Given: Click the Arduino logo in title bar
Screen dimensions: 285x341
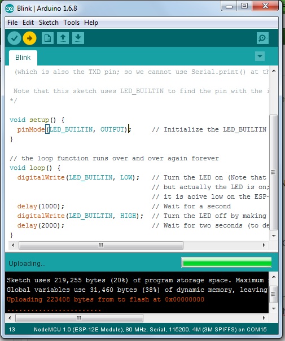Looking at the screenshot, I should (x=10, y=8).
